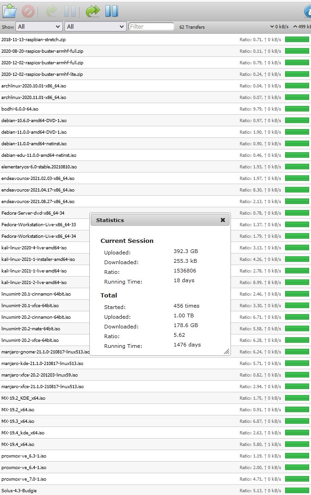Image resolution: width=311 pixels, height=495 pixels.
Task: Click progress bar of bodhi-6.0.0-64.iso
Action: tap(297, 109)
